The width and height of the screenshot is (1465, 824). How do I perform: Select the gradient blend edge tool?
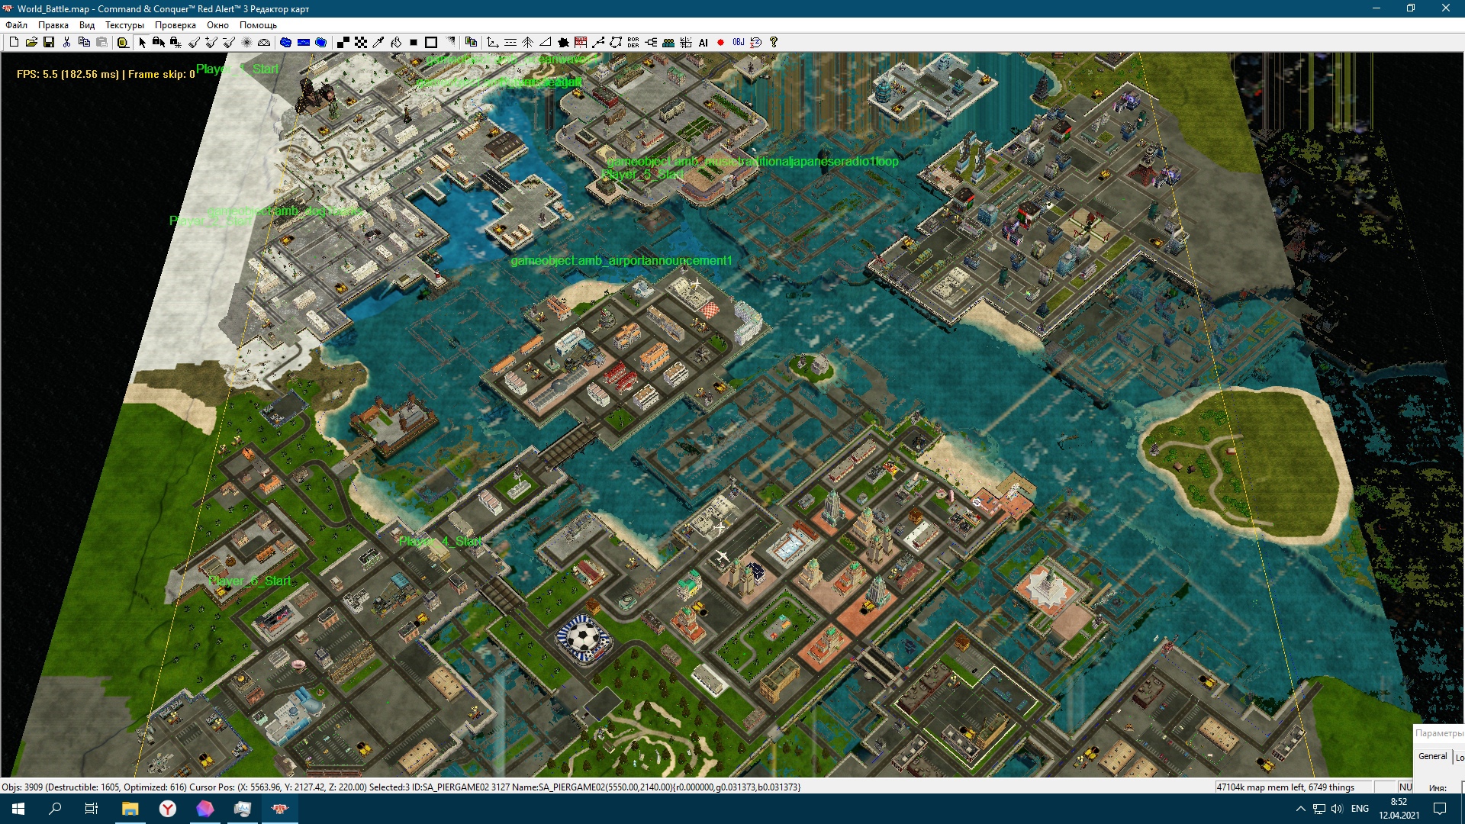point(449,43)
